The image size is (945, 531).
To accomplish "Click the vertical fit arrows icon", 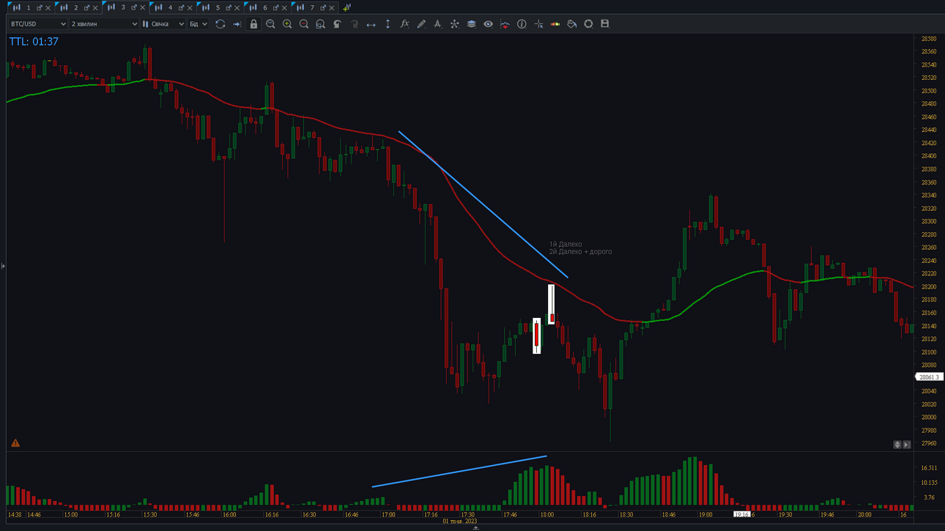I will tap(388, 24).
